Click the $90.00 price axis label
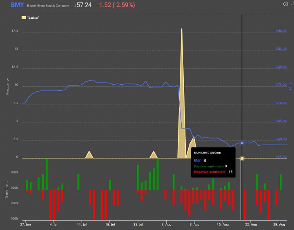The image size is (294, 230). (281, 31)
